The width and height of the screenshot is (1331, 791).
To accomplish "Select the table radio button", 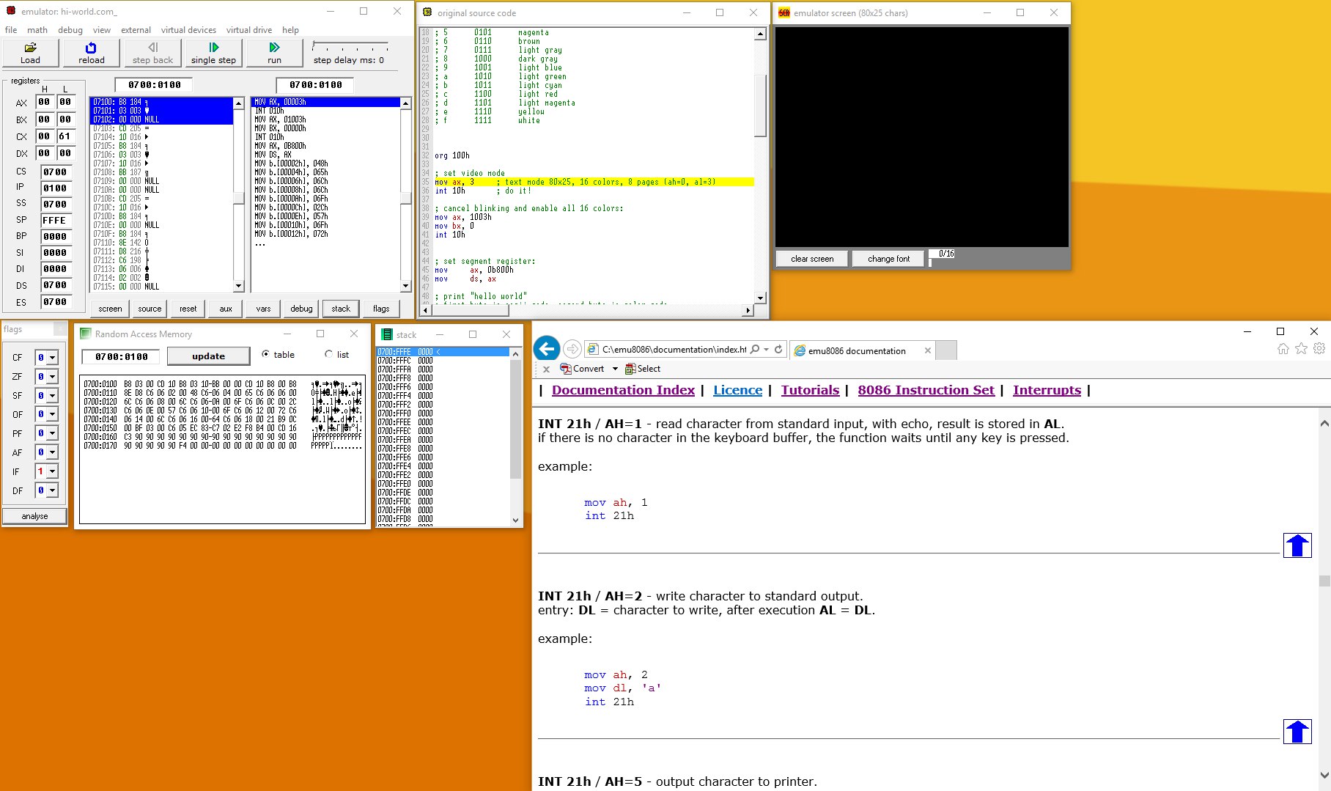I will [x=266, y=354].
